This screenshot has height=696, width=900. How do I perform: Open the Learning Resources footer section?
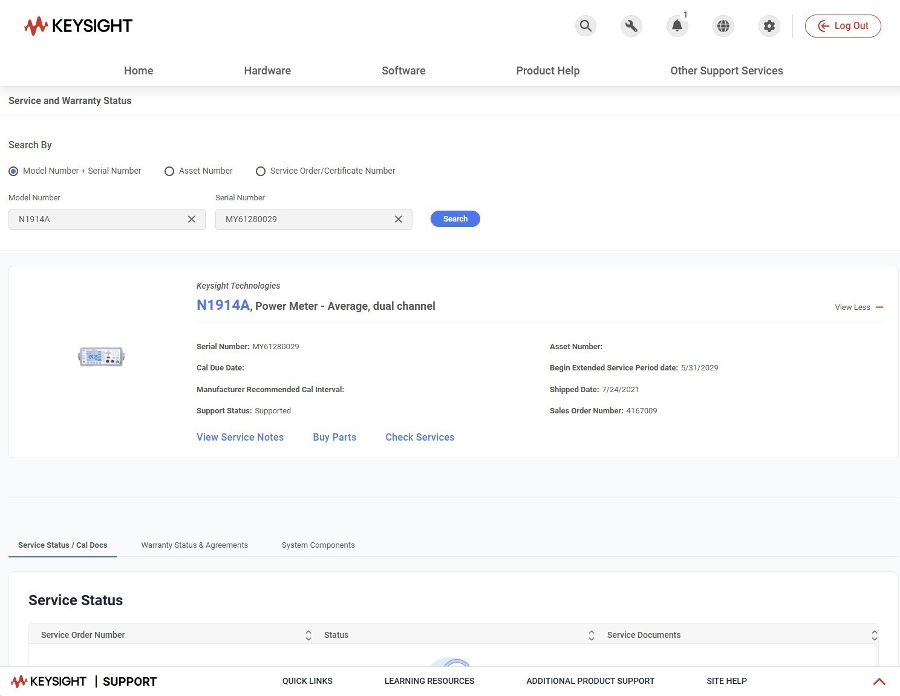[429, 681]
